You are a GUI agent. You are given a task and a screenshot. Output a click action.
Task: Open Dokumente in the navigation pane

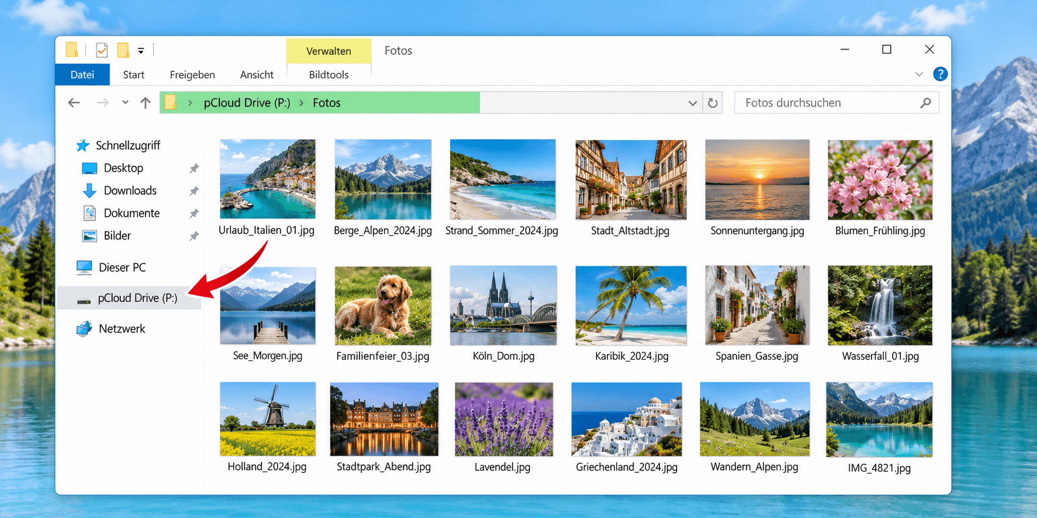(132, 213)
